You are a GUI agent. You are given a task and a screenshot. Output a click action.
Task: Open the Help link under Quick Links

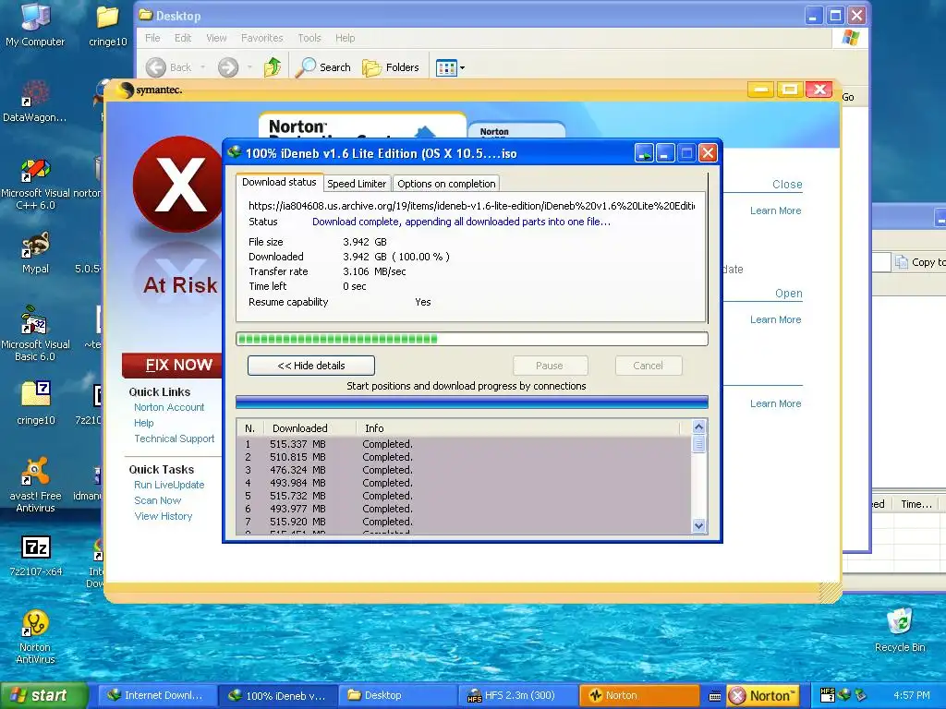pos(143,423)
